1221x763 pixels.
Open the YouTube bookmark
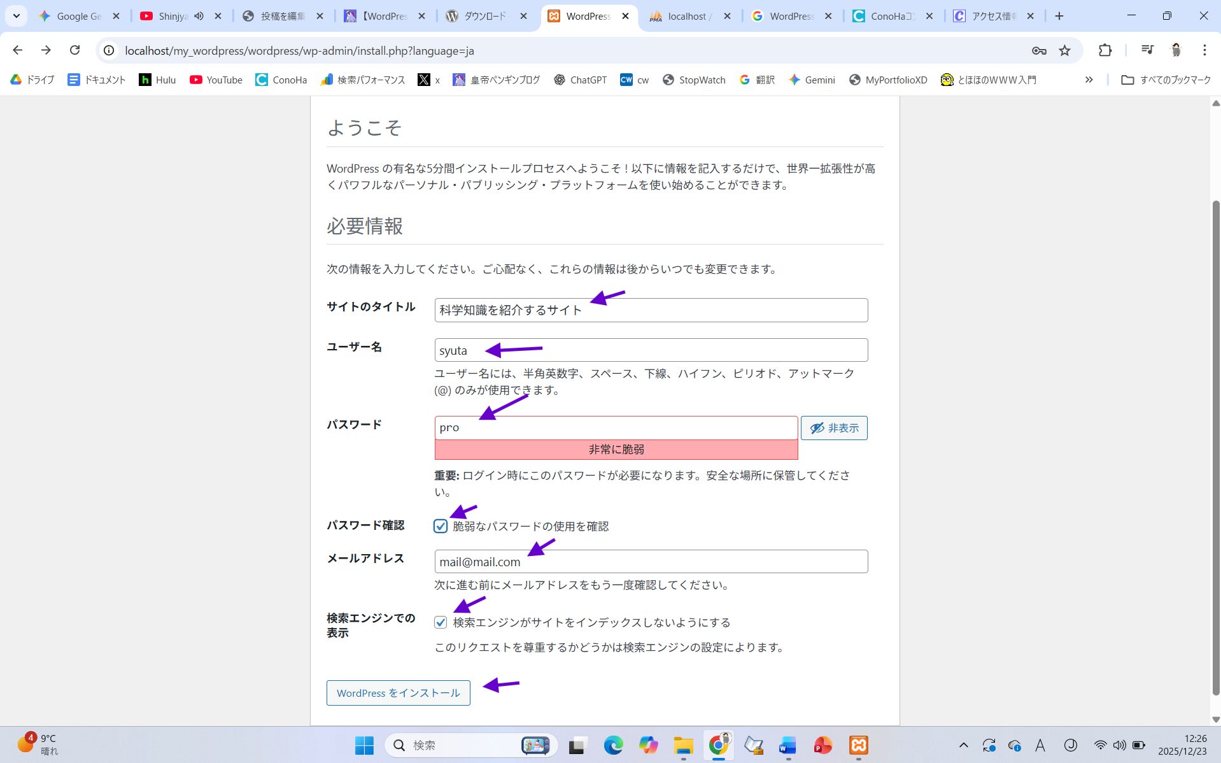pyautogui.click(x=216, y=80)
